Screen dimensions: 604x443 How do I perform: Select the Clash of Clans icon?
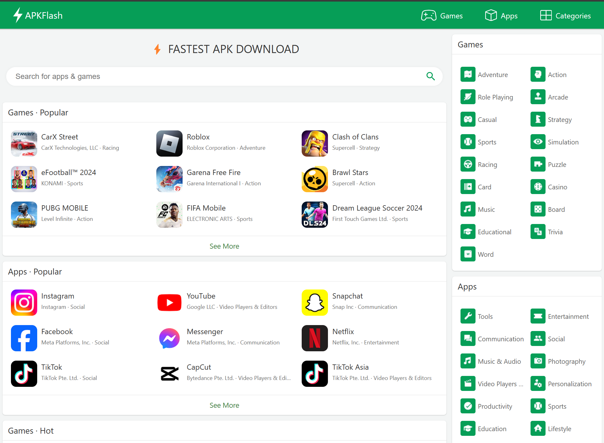click(x=315, y=143)
